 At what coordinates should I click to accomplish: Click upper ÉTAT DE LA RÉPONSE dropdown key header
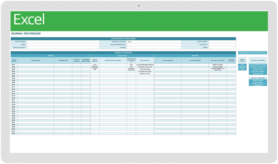(258, 61)
